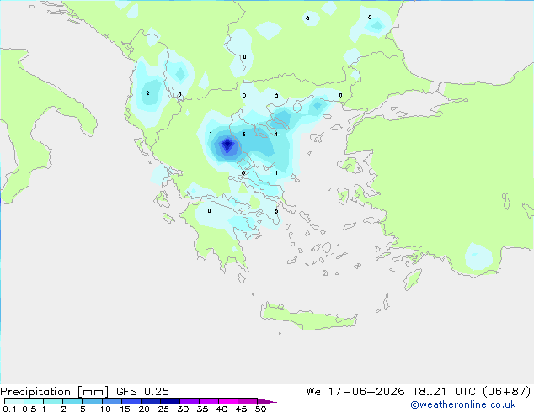Click the "18..21 UTC" time range text

coord(444,392)
